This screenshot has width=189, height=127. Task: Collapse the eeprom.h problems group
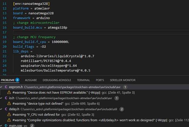pyautogui.click(x=2, y=87)
